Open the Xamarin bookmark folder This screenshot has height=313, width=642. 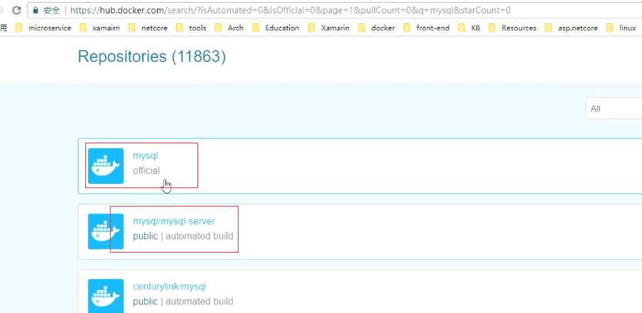pos(329,28)
